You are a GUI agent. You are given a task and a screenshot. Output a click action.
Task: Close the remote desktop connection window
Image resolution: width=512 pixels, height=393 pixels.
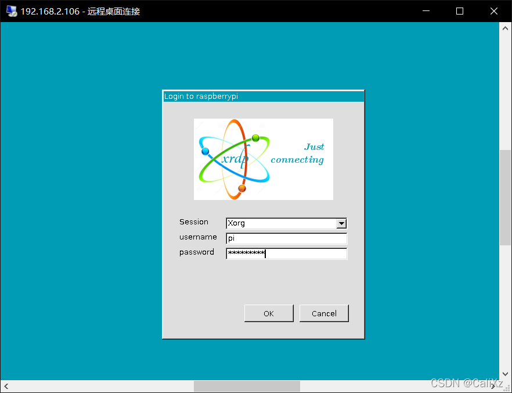pos(494,11)
